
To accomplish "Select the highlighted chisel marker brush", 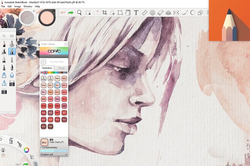I will tap(12, 51).
